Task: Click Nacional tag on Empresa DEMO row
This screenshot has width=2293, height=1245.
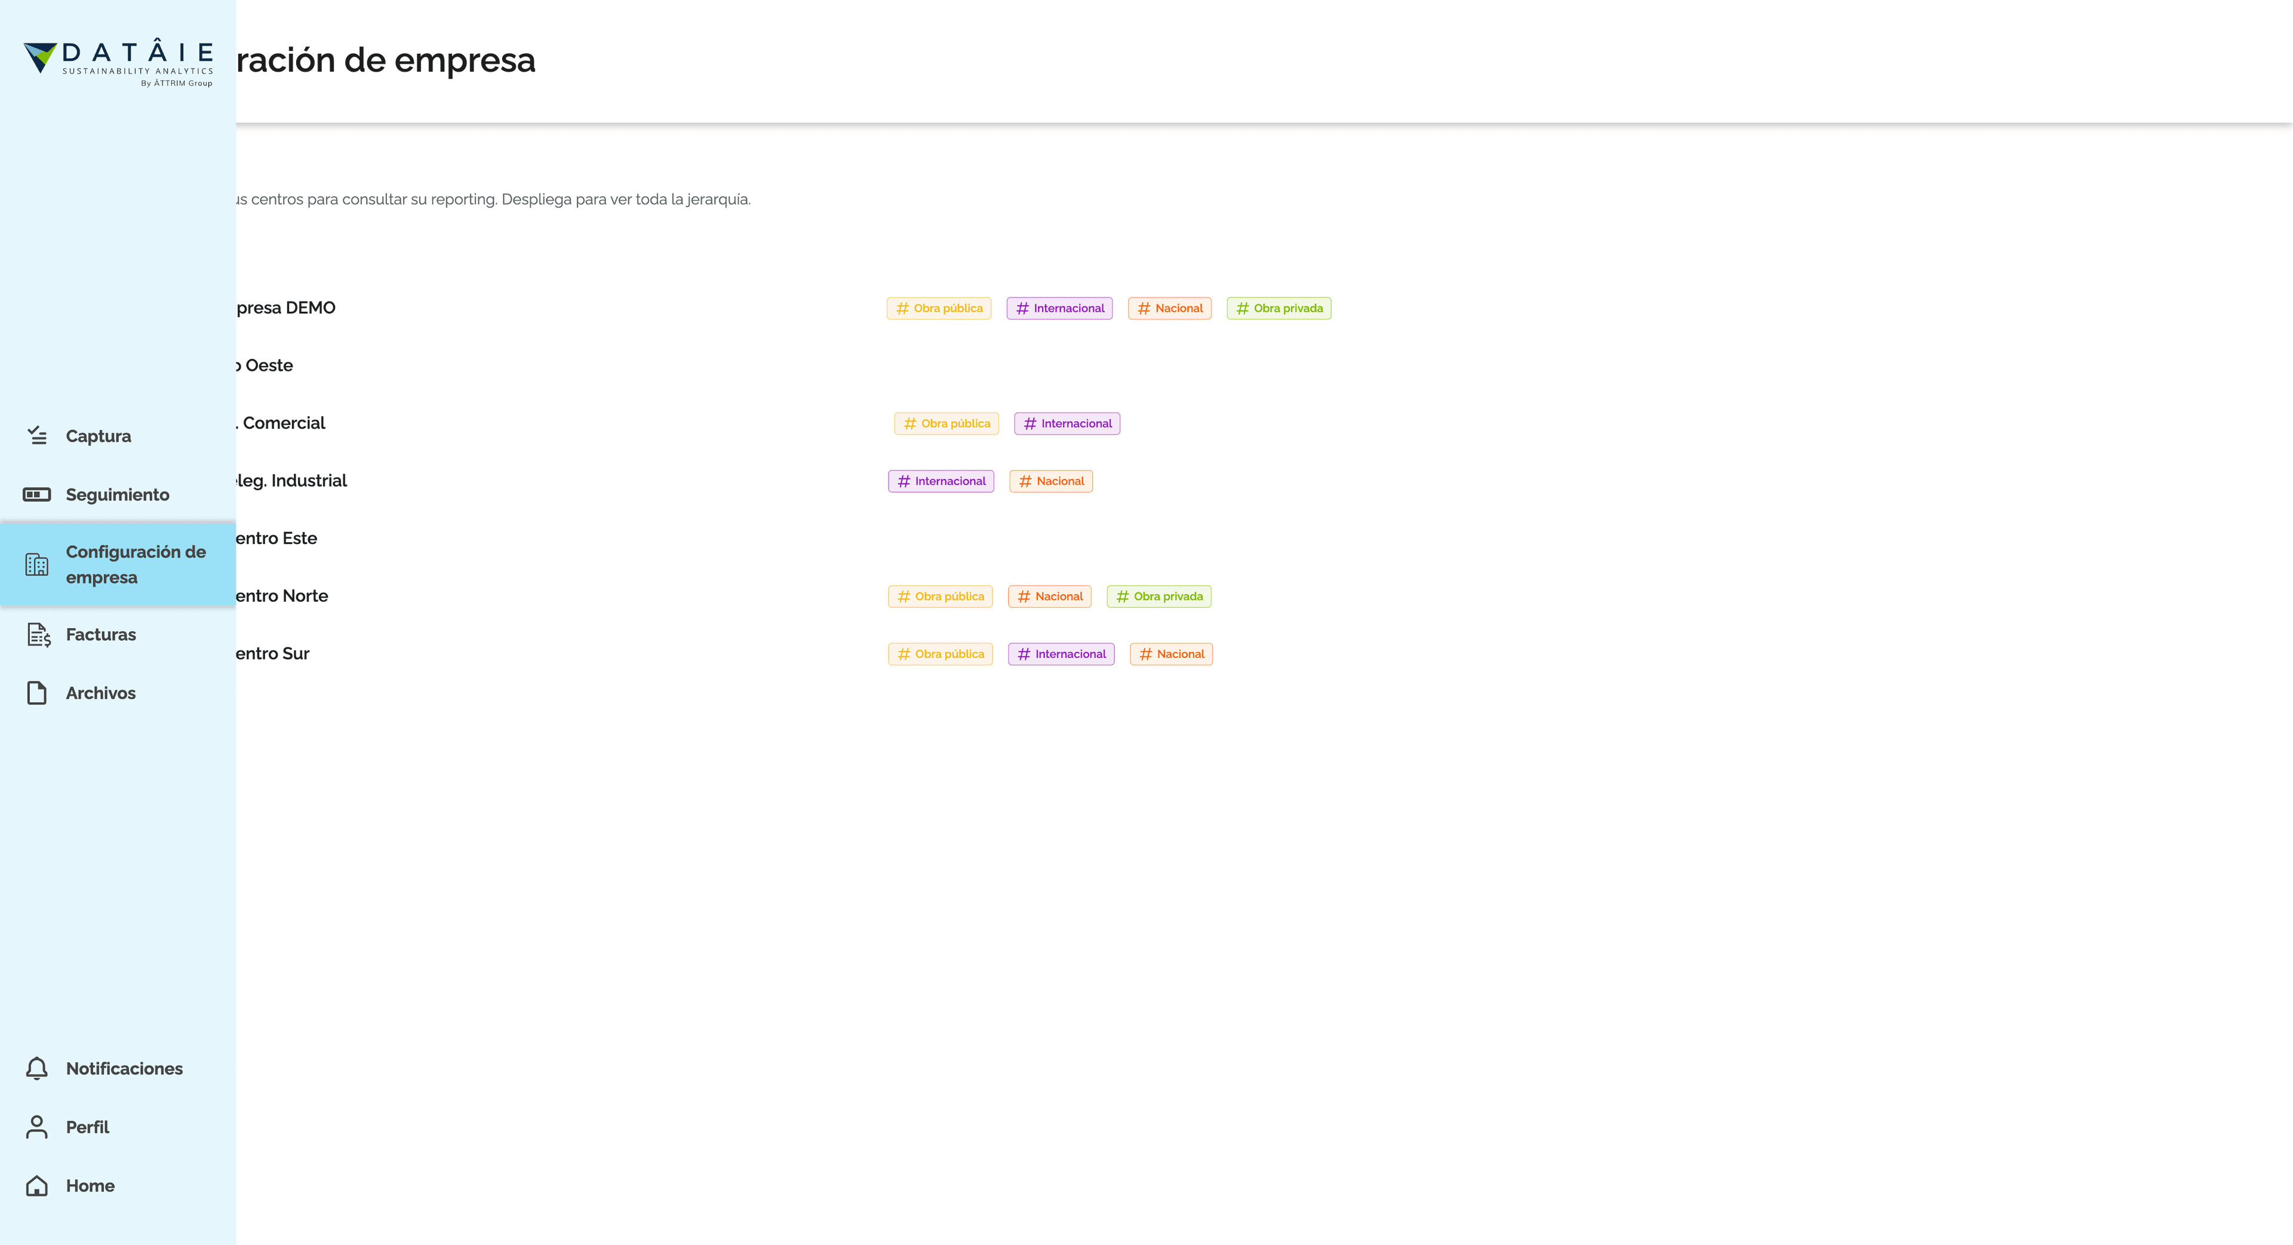Action: tap(1170, 308)
